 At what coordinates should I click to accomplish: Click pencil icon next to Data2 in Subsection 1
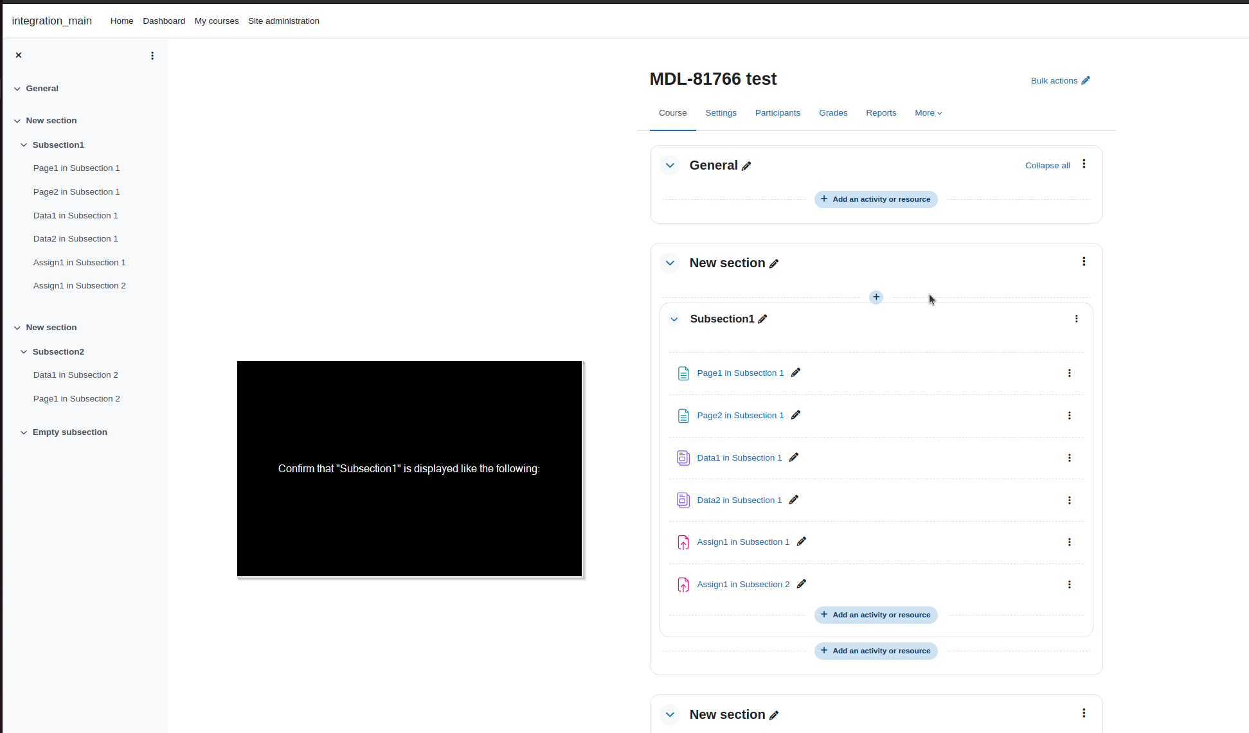tap(794, 500)
